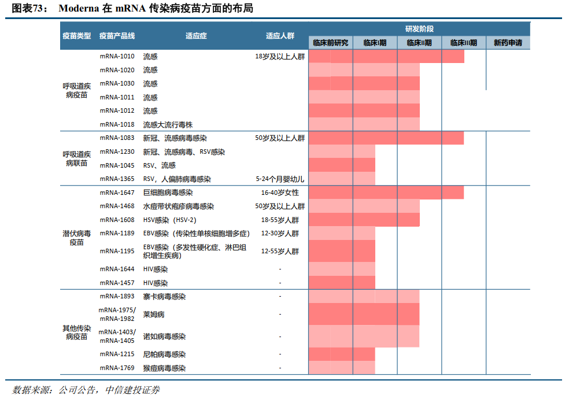Select the 'mRNA-1083' product name
569x399 pixels.
117,138
